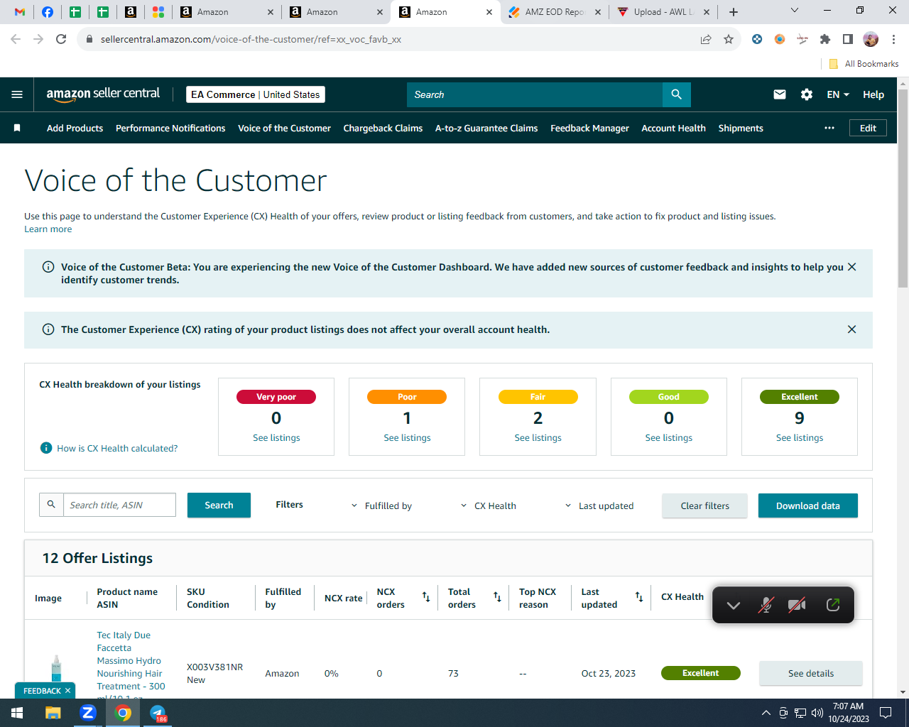Click See listings under the Poor rating
909x727 pixels.
407,437
